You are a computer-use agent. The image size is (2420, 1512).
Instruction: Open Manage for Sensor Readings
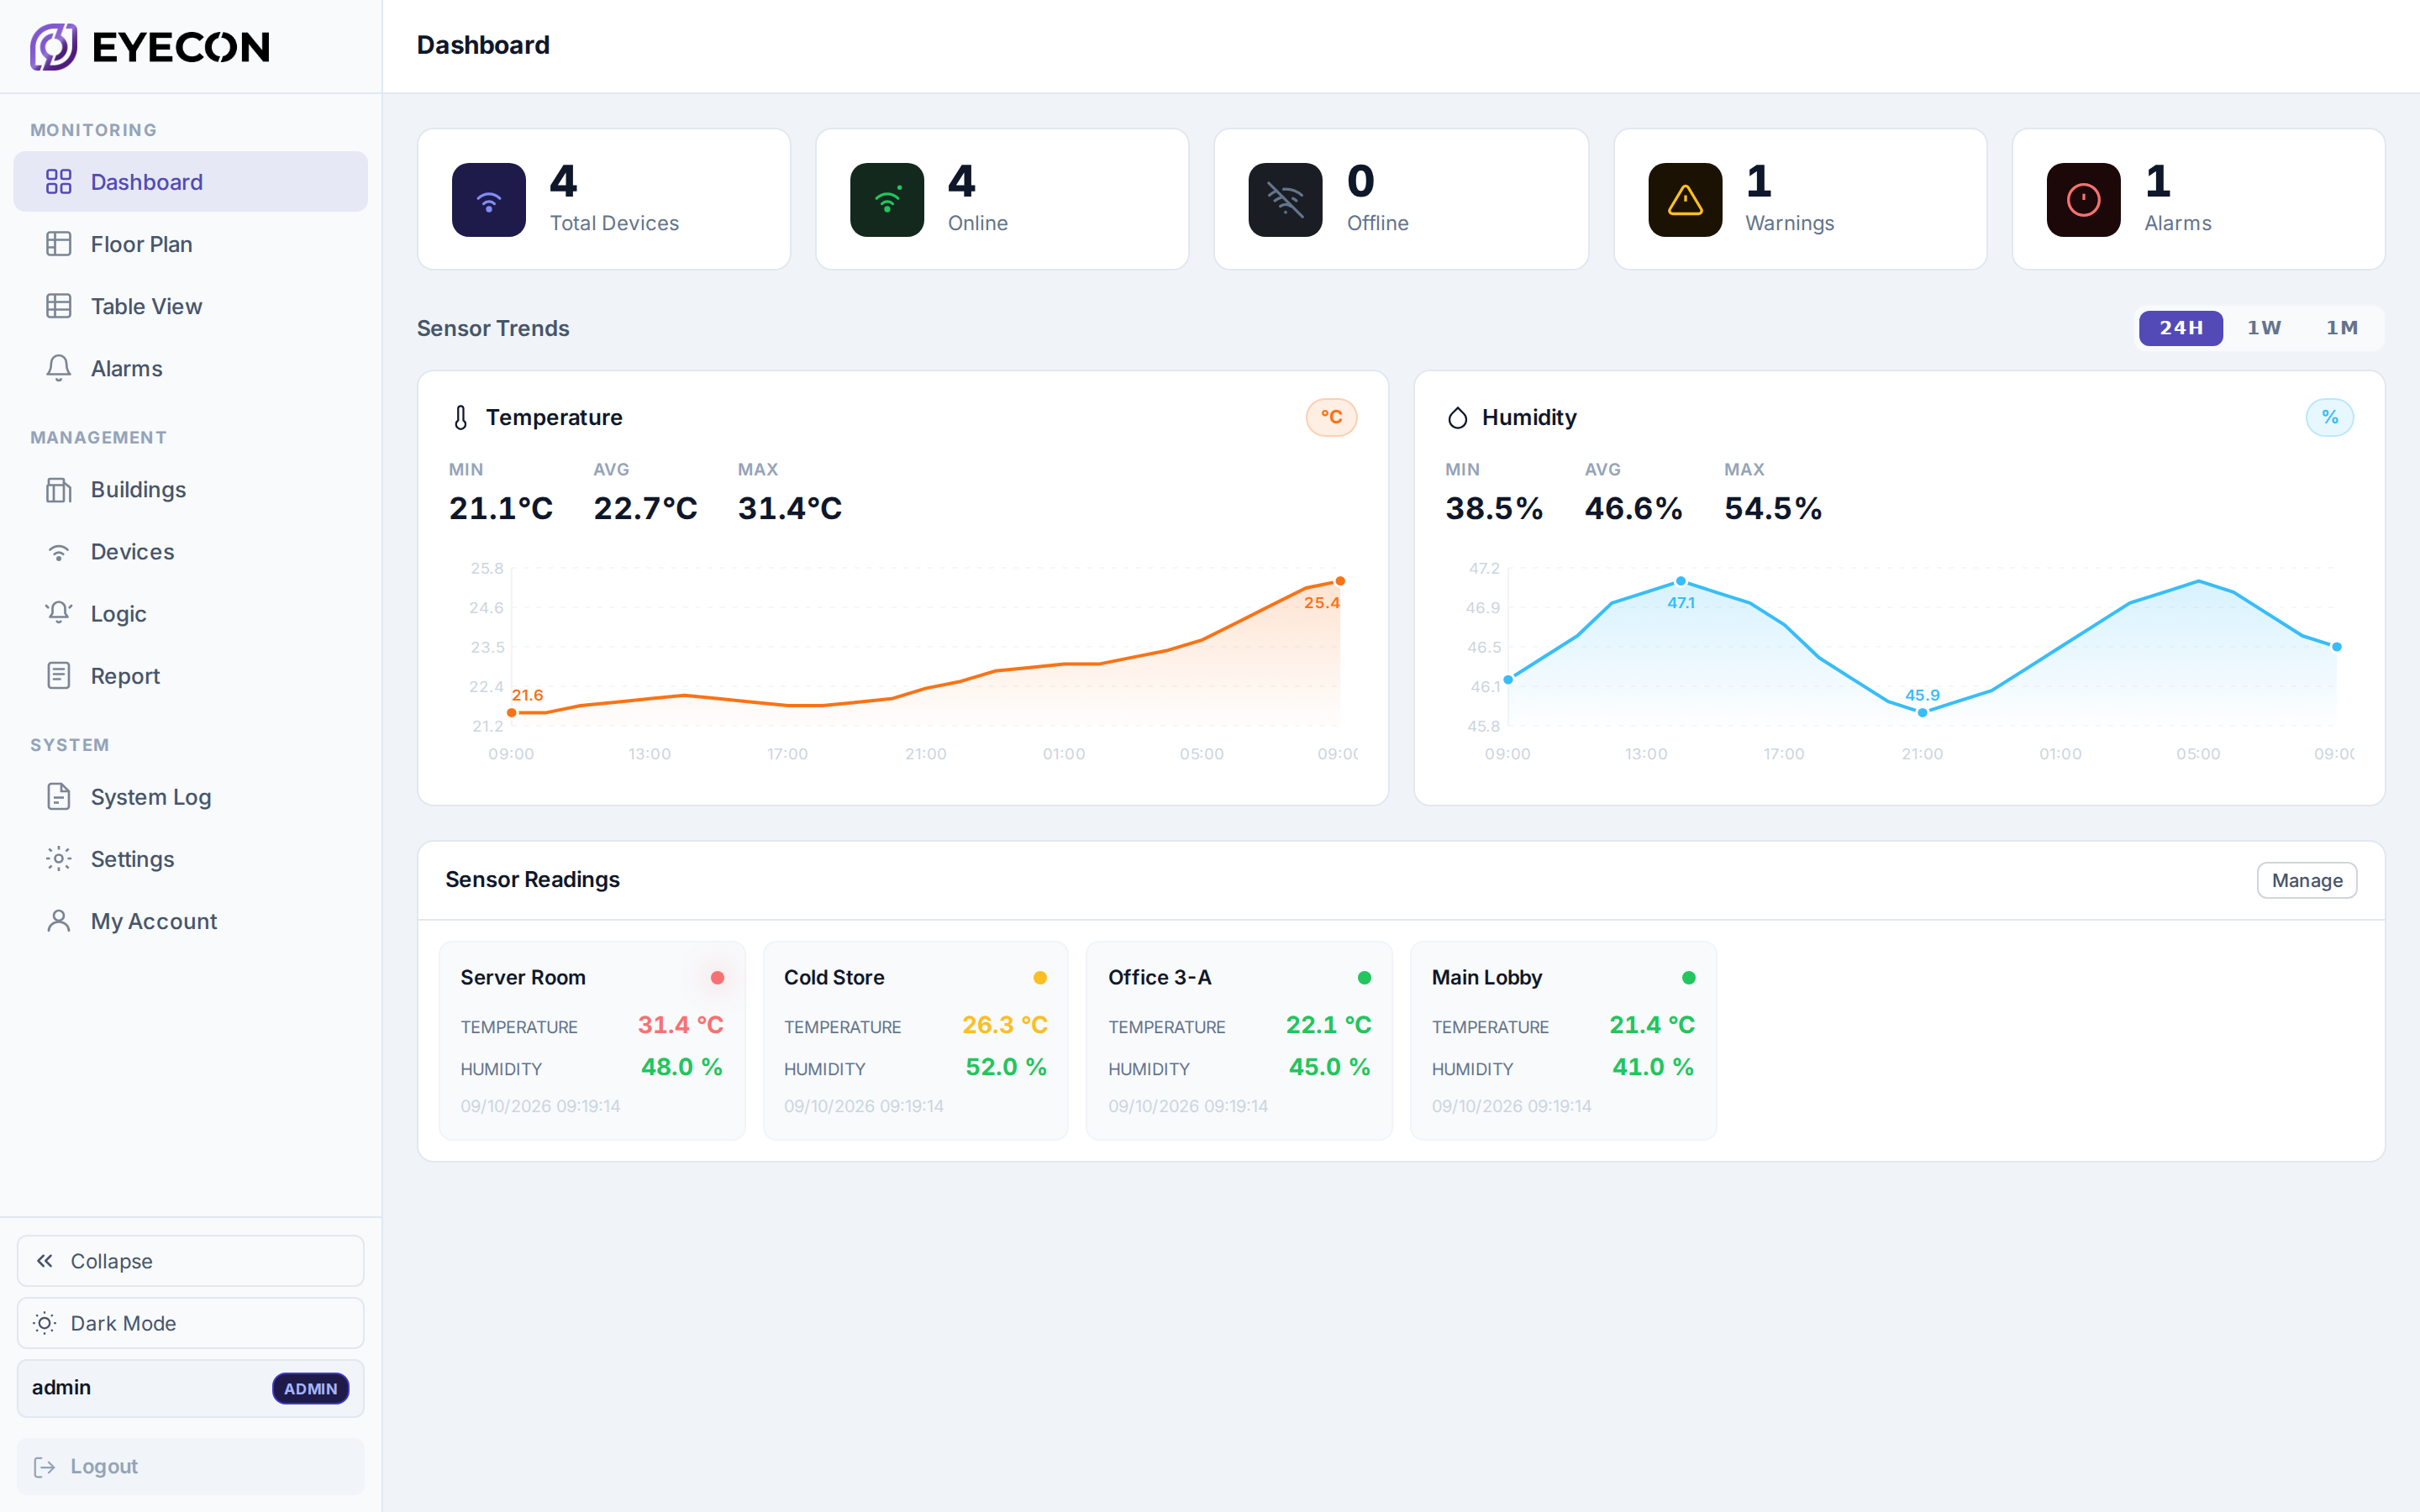(2306, 880)
